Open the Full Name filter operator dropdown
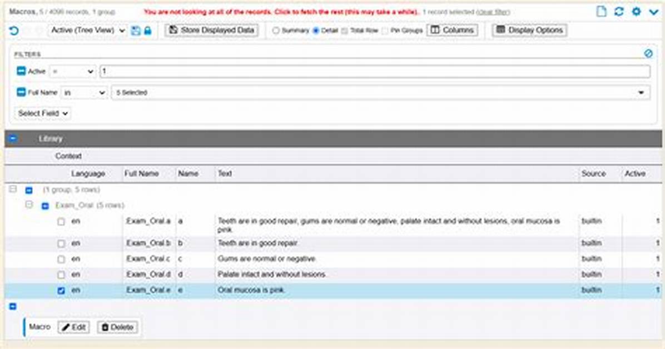Viewport: 665px width, 349px height. (84, 92)
